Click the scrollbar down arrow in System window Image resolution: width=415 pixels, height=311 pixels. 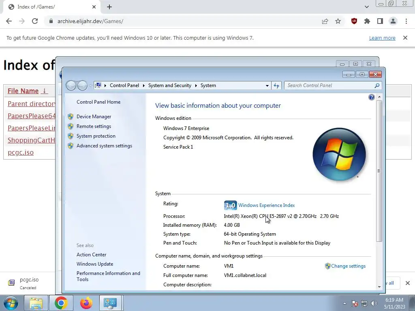click(x=379, y=287)
